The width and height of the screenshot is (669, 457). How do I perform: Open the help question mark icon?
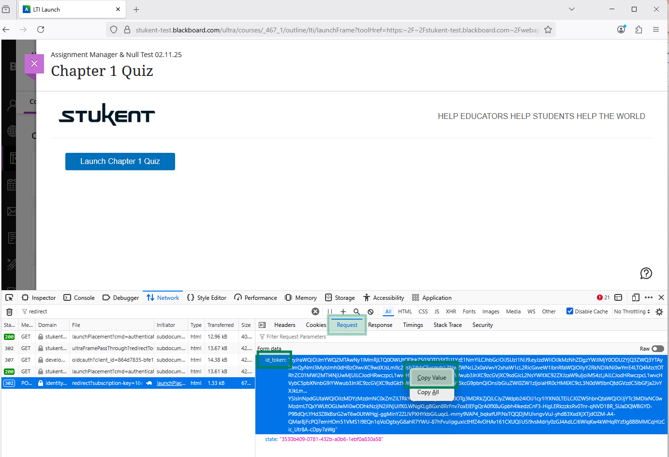point(646,273)
